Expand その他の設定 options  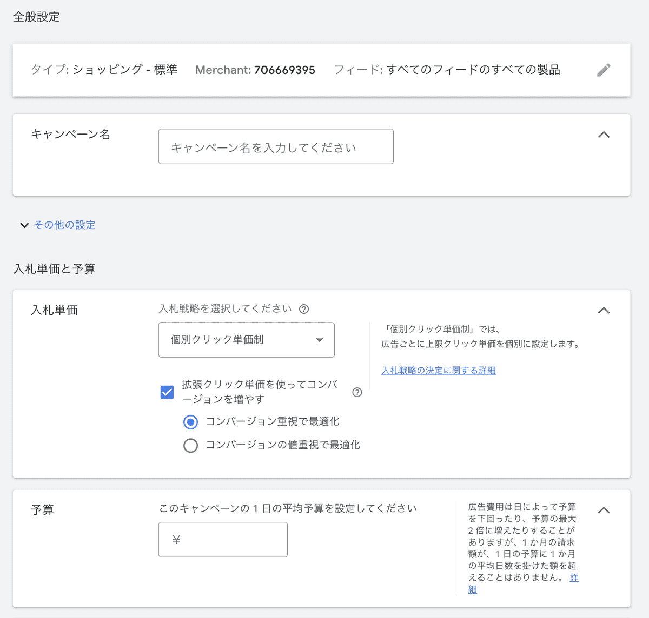pos(58,225)
